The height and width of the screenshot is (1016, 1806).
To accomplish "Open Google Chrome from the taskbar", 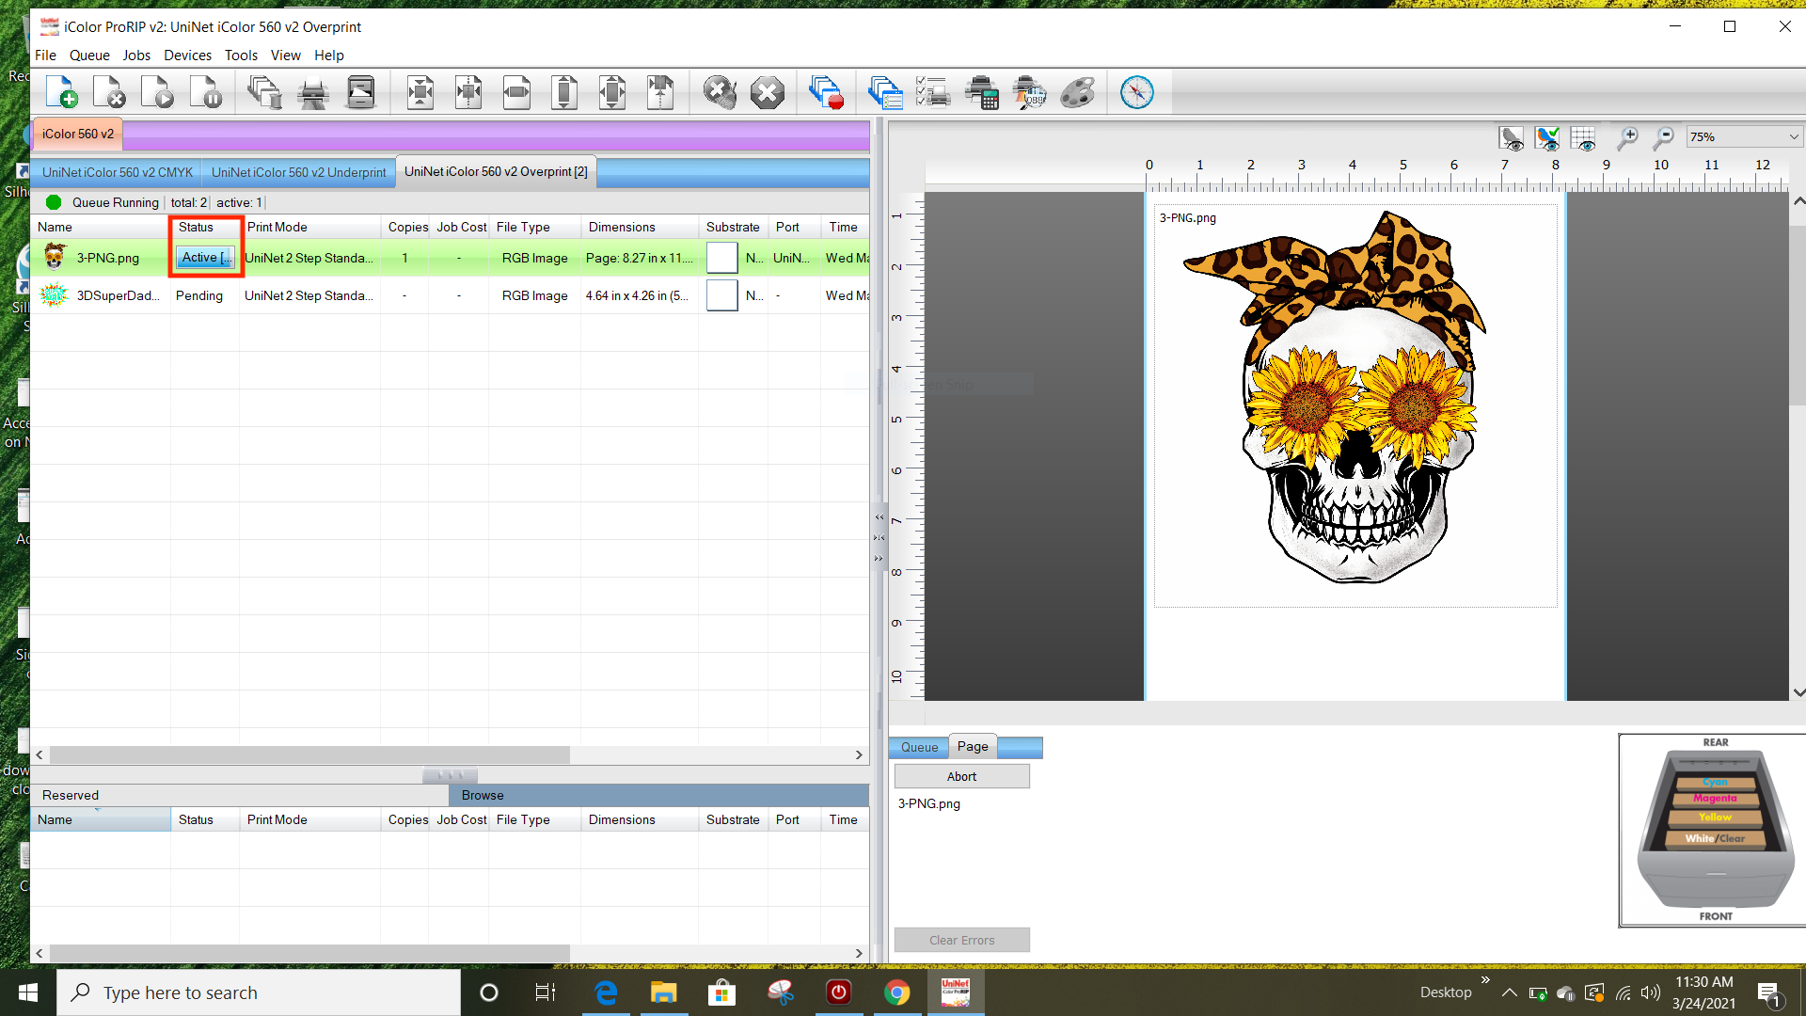I will (896, 992).
